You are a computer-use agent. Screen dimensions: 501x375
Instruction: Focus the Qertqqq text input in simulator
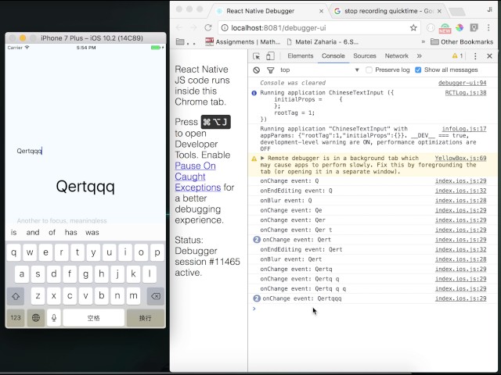(x=85, y=151)
